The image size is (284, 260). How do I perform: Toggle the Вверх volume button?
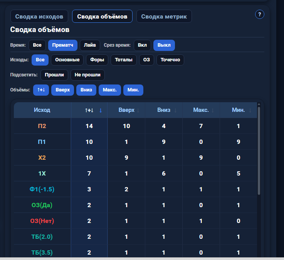[x=63, y=90]
